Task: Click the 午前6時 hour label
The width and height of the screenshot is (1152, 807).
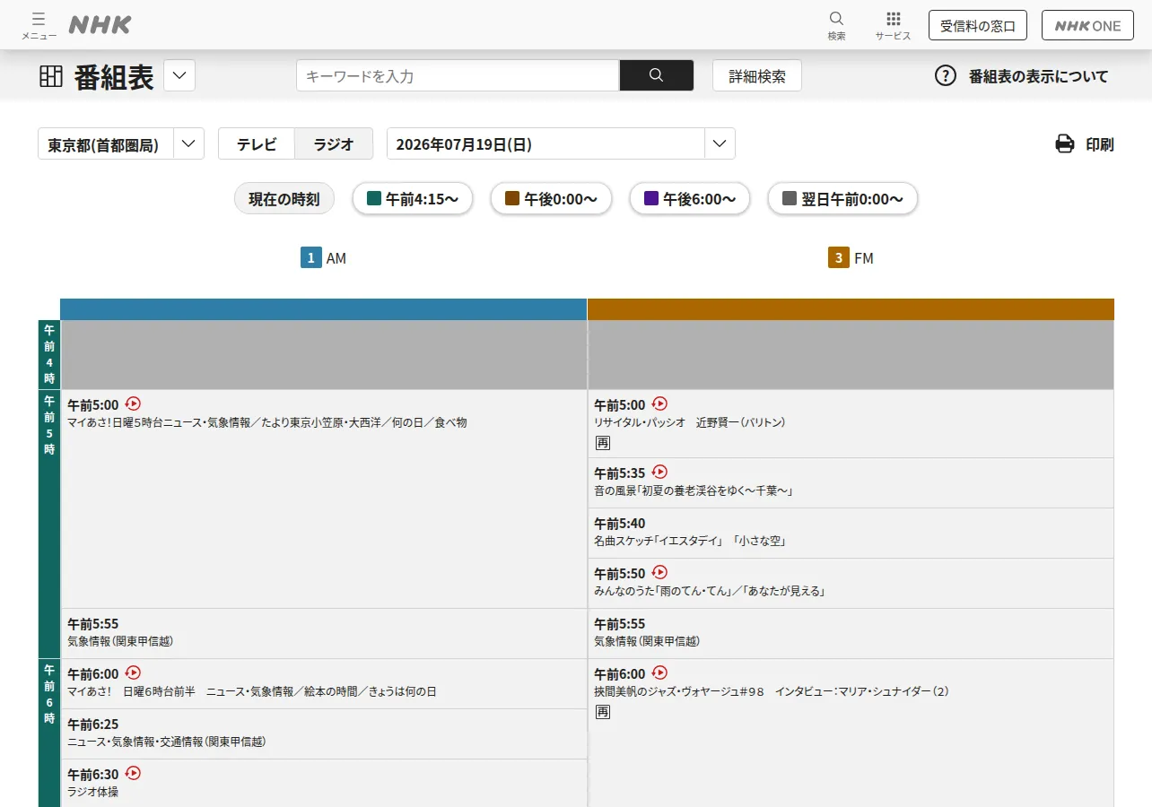Action: click(x=49, y=733)
